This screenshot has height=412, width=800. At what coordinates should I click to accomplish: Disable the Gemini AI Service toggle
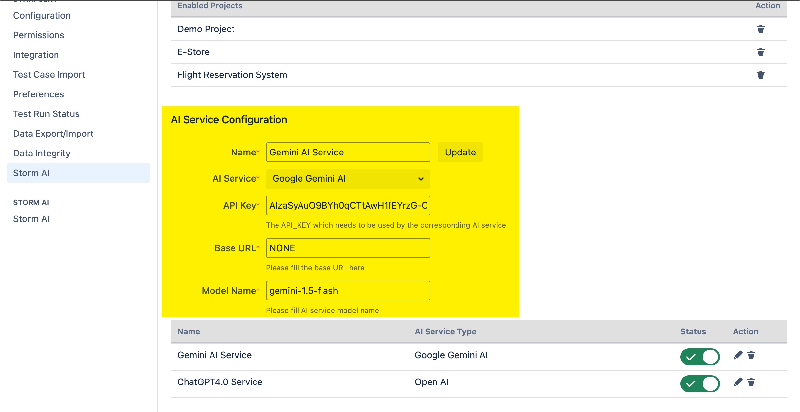pyautogui.click(x=700, y=357)
